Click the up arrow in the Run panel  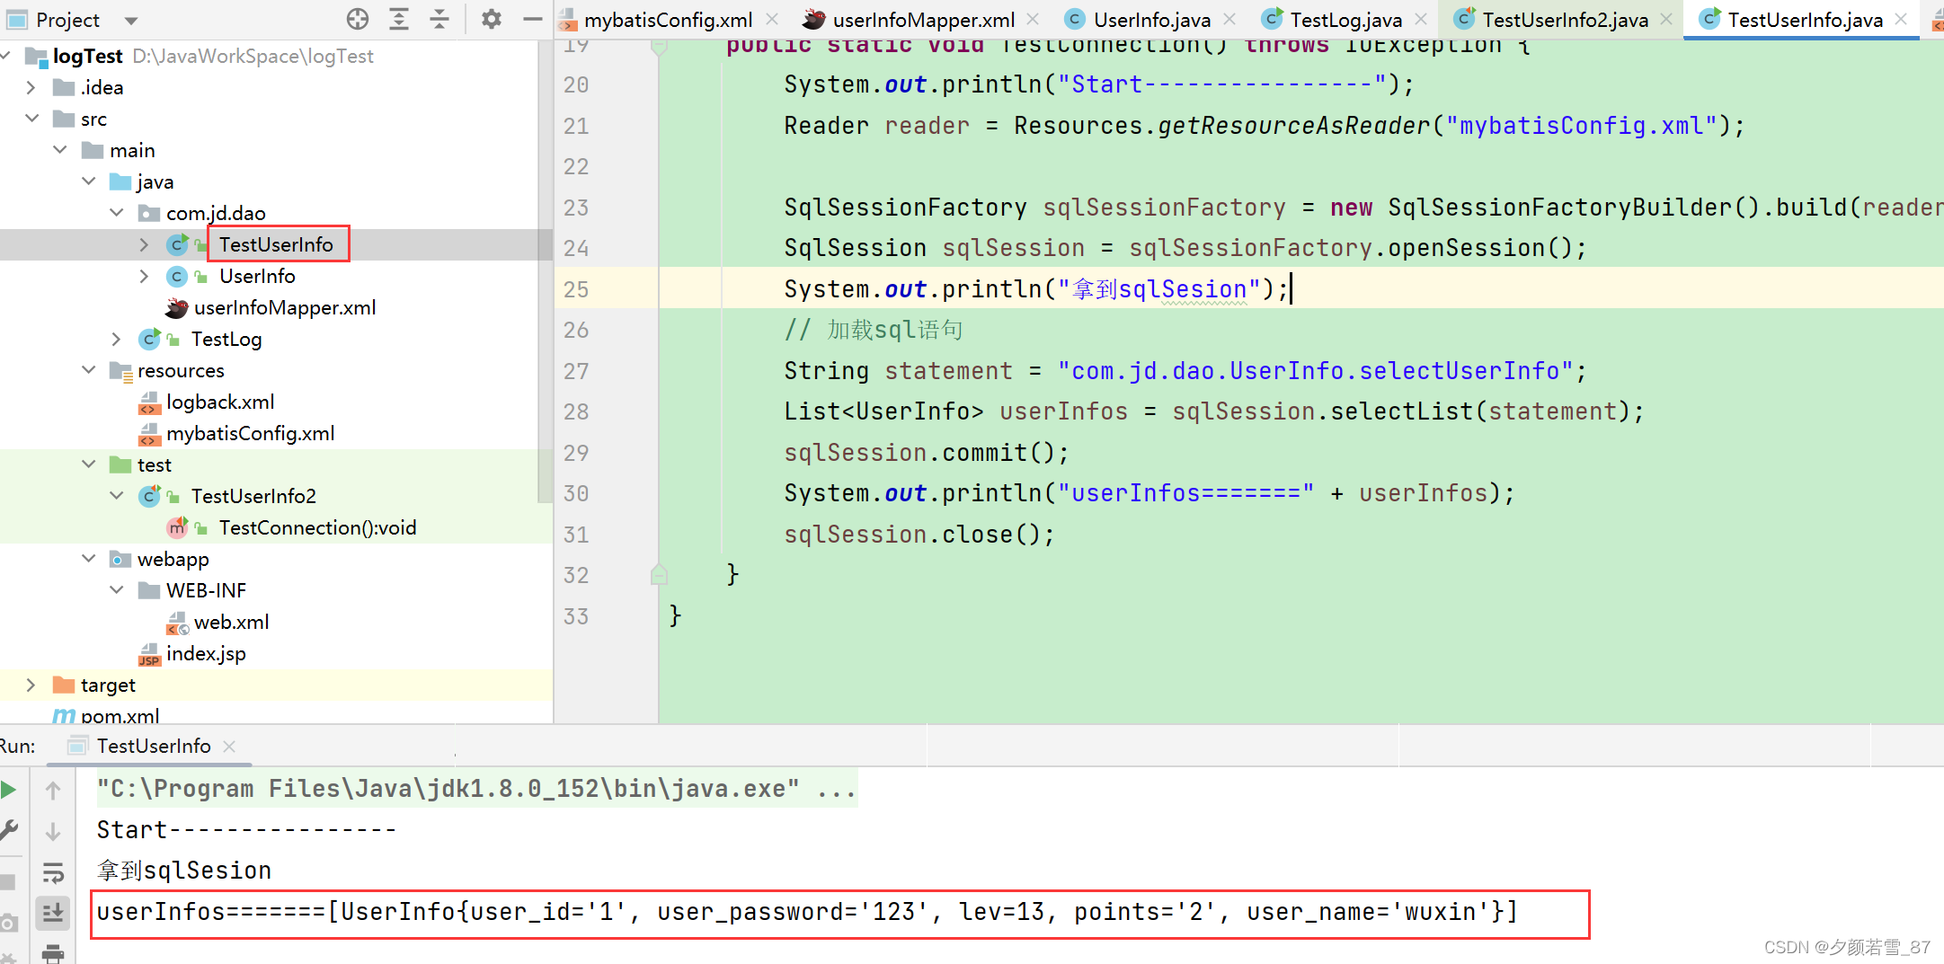click(x=53, y=790)
